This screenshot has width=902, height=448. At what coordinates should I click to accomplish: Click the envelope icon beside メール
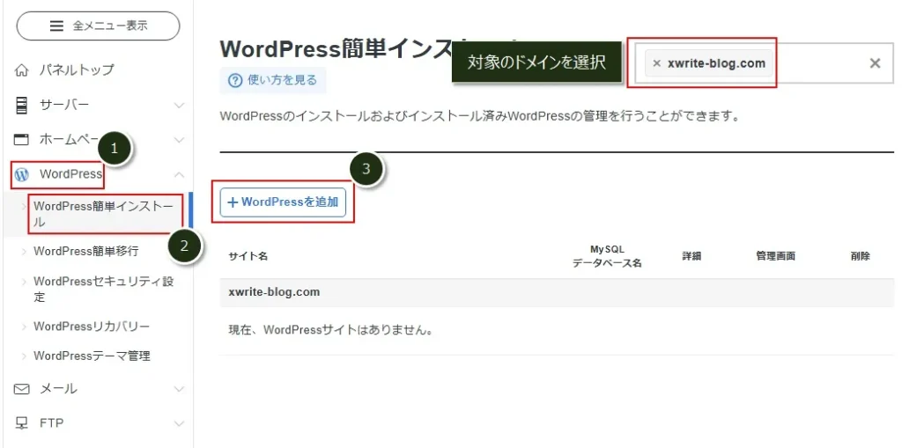tap(21, 389)
